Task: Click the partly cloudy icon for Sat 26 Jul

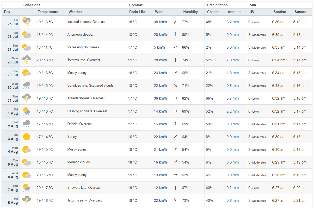Action: pyautogui.click(x=27, y=35)
